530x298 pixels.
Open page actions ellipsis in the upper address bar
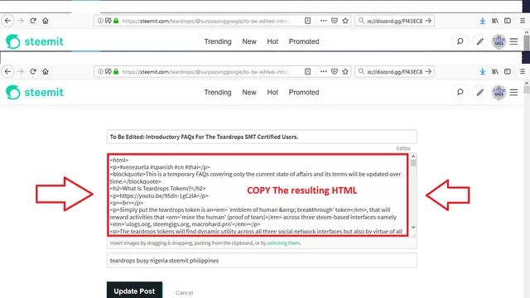tap(324, 21)
